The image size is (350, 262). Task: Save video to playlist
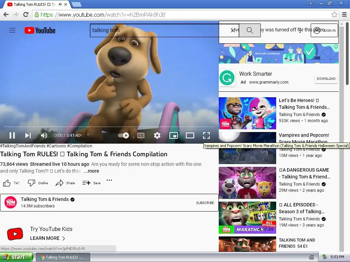(91, 183)
